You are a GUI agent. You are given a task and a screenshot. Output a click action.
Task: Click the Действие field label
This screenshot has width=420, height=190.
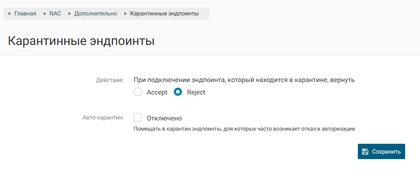pyautogui.click(x=110, y=80)
